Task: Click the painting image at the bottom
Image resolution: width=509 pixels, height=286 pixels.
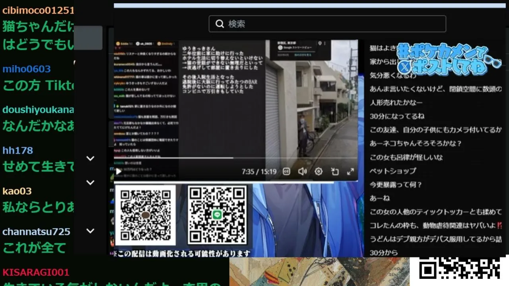Action: tap(319, 272)
